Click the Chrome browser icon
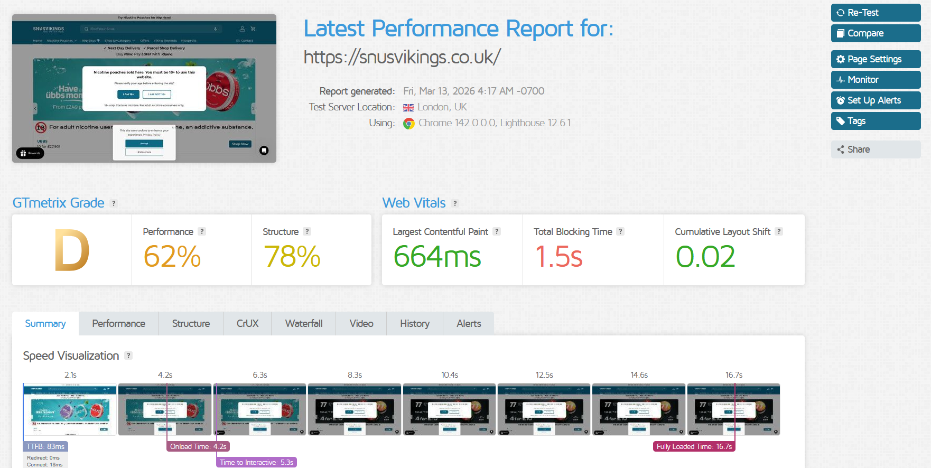Viewport: 931px width, 468px height. (409, 124)
